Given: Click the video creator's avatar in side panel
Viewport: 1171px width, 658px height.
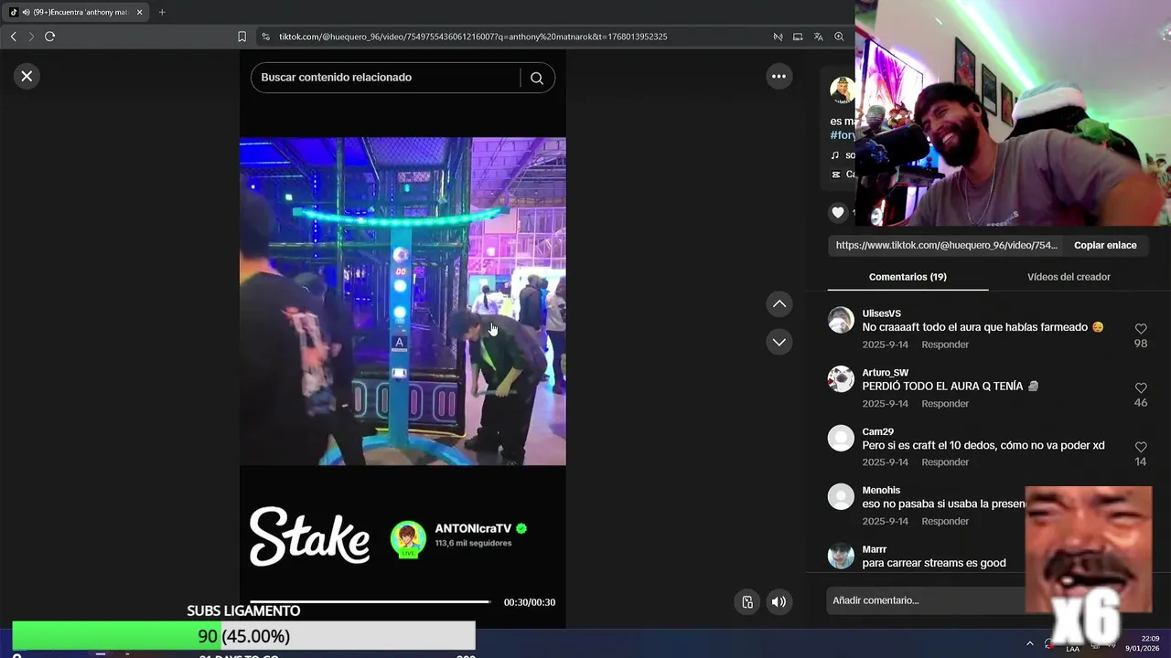Looking at the screenshot, I should coord(842,90).
